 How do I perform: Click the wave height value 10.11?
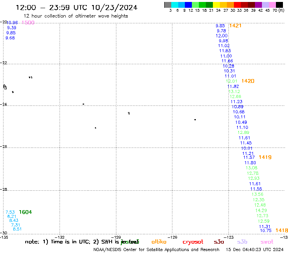(240, 117)
